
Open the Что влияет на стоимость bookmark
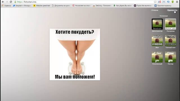click(81, 6)
